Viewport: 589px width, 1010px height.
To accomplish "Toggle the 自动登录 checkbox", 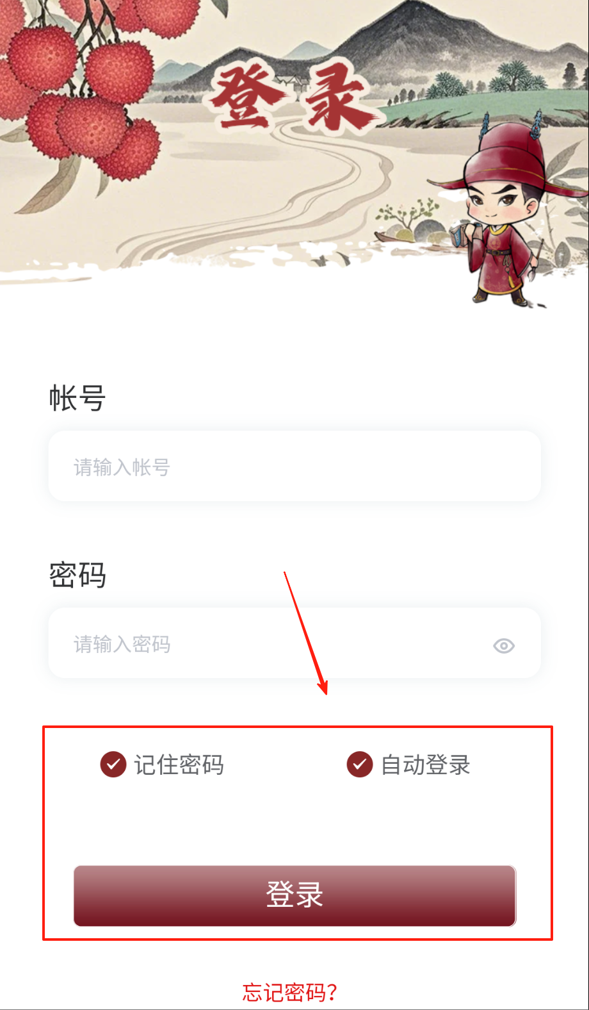I will coord(360,764).
